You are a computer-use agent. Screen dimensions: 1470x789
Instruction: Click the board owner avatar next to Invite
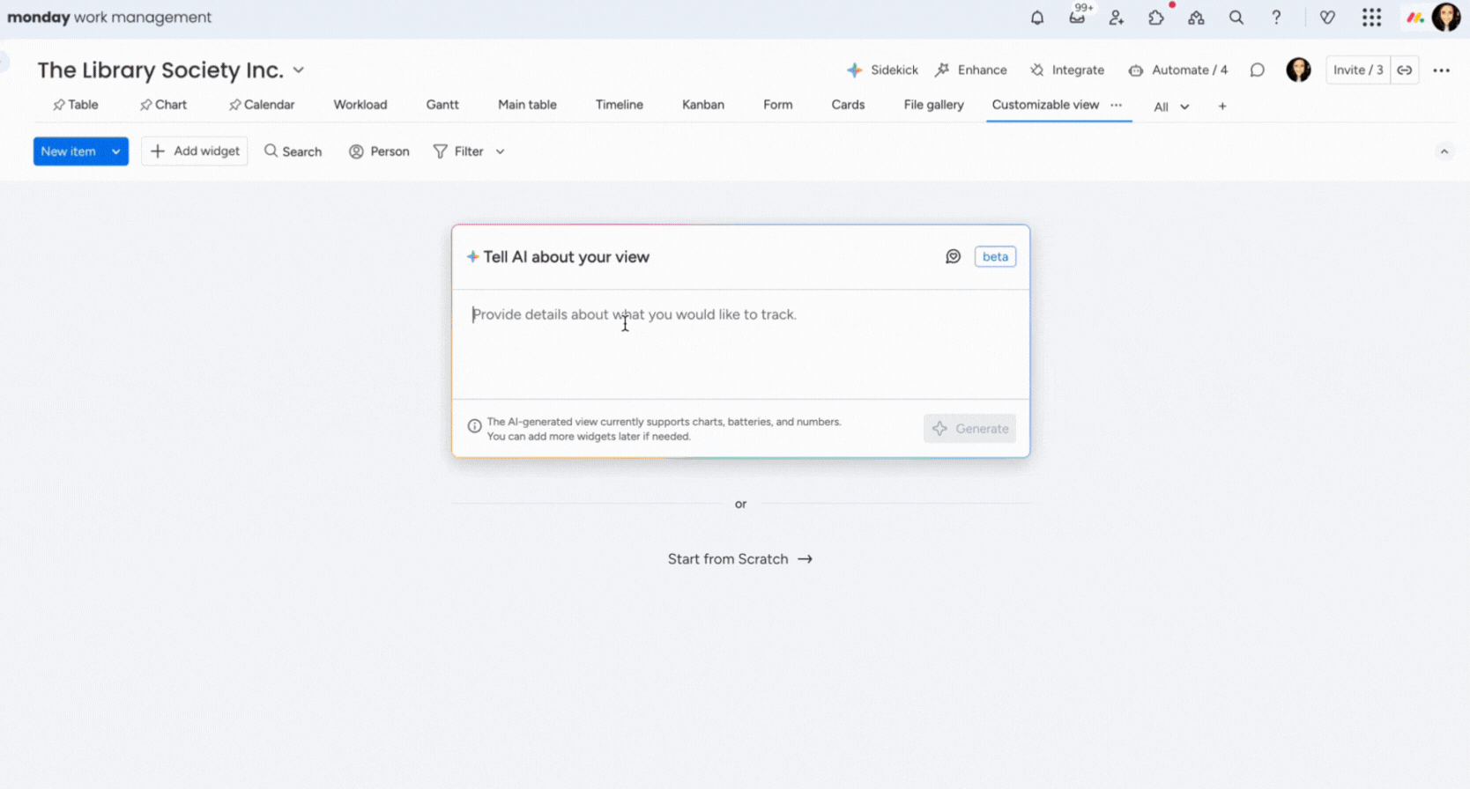click(x=1298, y=70)
